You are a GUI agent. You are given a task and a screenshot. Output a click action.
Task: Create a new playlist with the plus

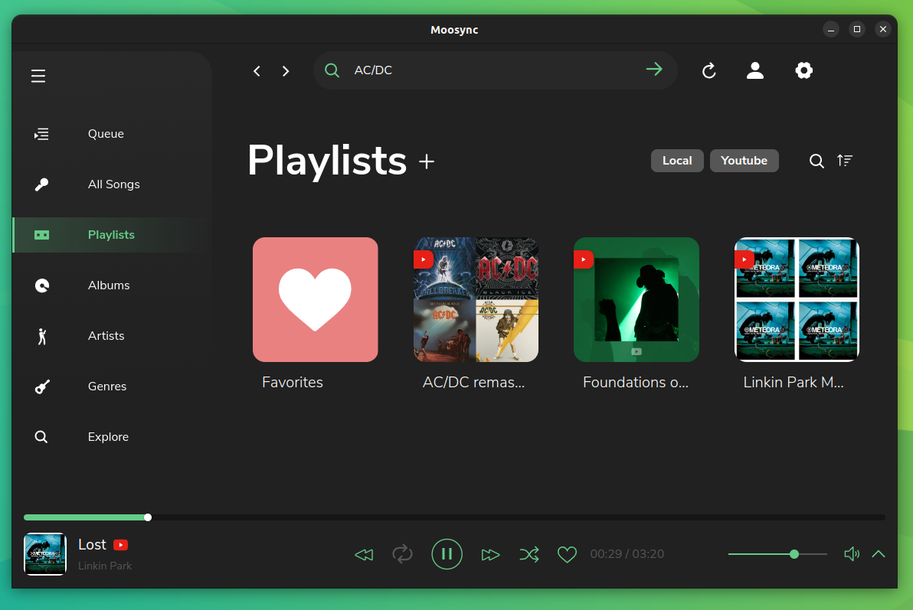click(427, 161)
